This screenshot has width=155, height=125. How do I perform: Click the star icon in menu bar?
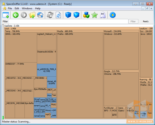tap(5, 8)
